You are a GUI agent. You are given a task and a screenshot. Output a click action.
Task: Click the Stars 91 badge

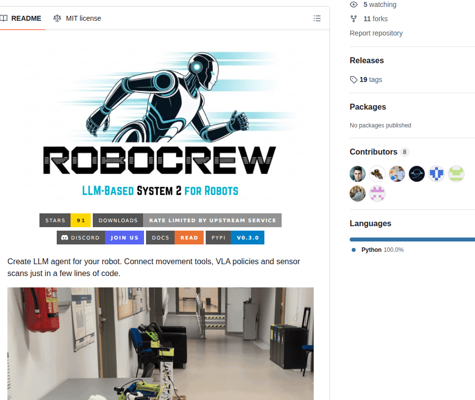point(65,220)
